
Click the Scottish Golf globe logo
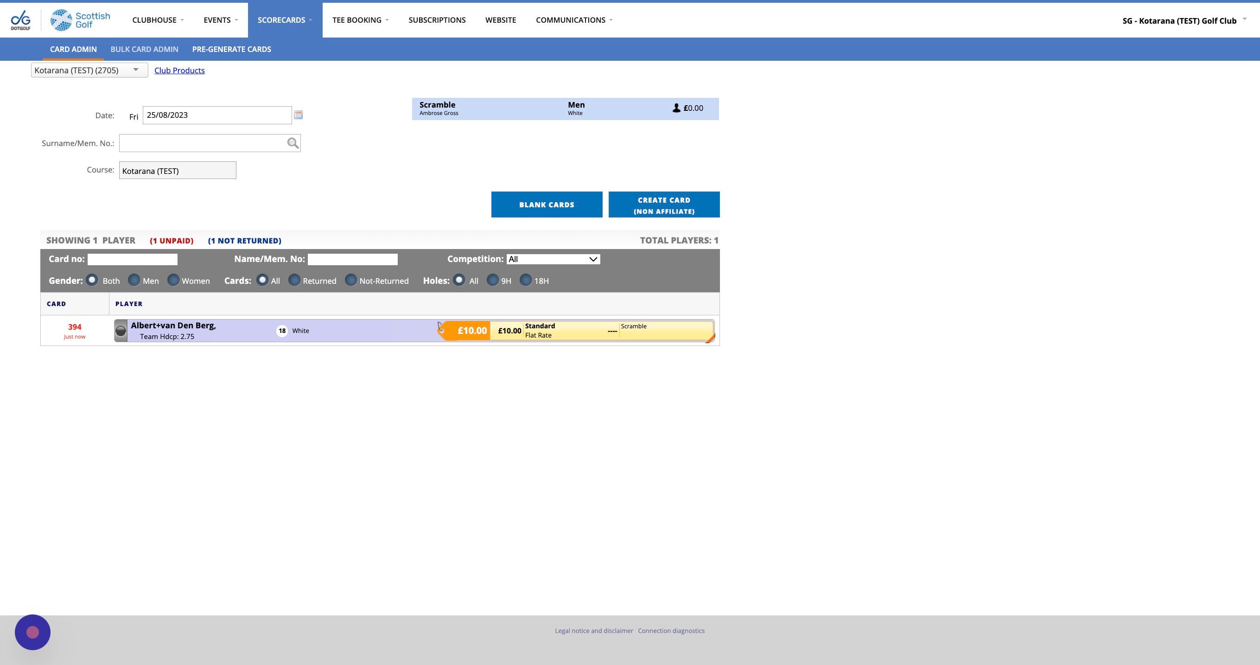[62, 20]
